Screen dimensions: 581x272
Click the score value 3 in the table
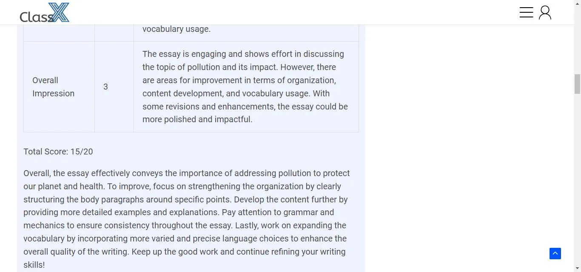point(105,87)
